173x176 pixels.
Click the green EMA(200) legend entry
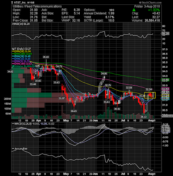pyautogui.click(x=22, y=54)
